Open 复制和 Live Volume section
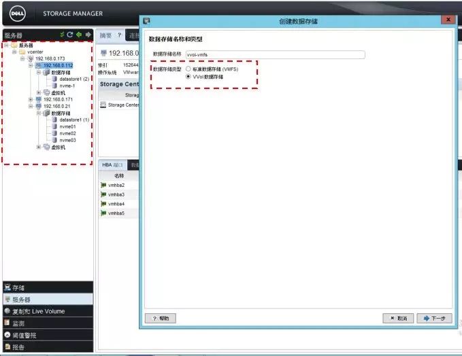 pos(48,311)
